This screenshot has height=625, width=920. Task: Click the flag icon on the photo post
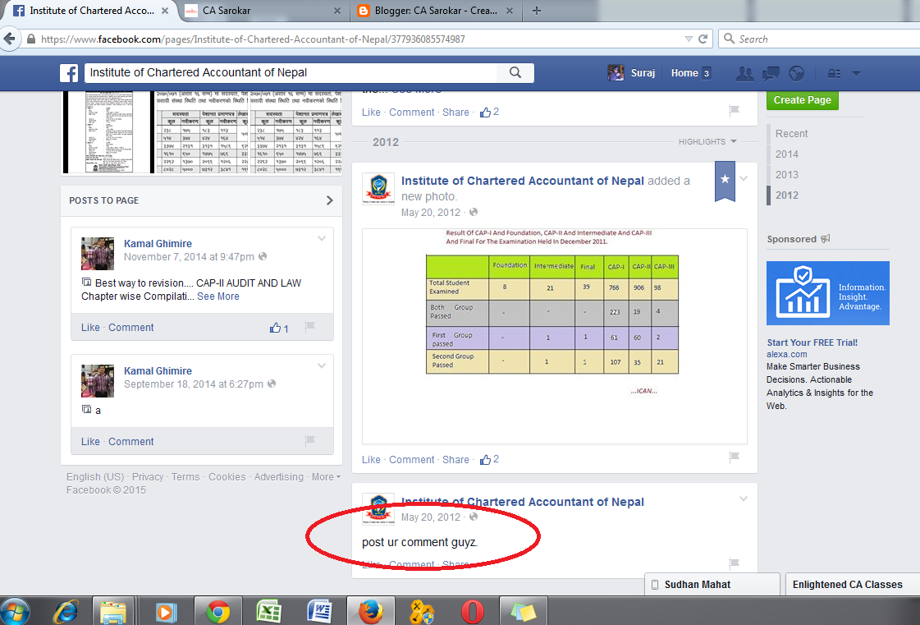coord(734,457)
